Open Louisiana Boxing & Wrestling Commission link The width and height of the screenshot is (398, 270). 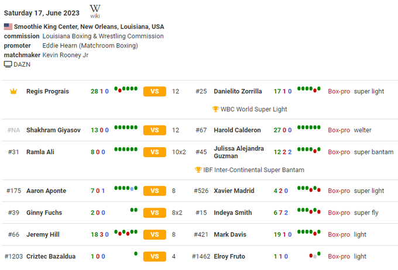tap(103, 36)
